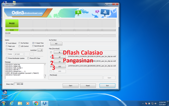Click the network tray icon
169x106 pixels.
click(152, 104)
